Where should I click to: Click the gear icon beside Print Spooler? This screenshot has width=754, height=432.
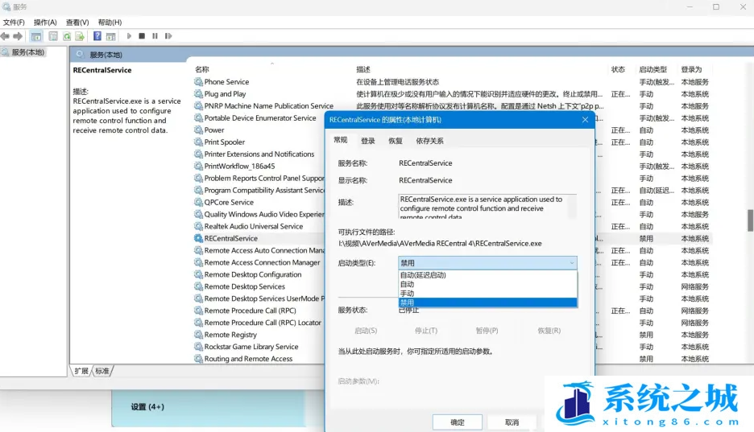click(198, 142)
